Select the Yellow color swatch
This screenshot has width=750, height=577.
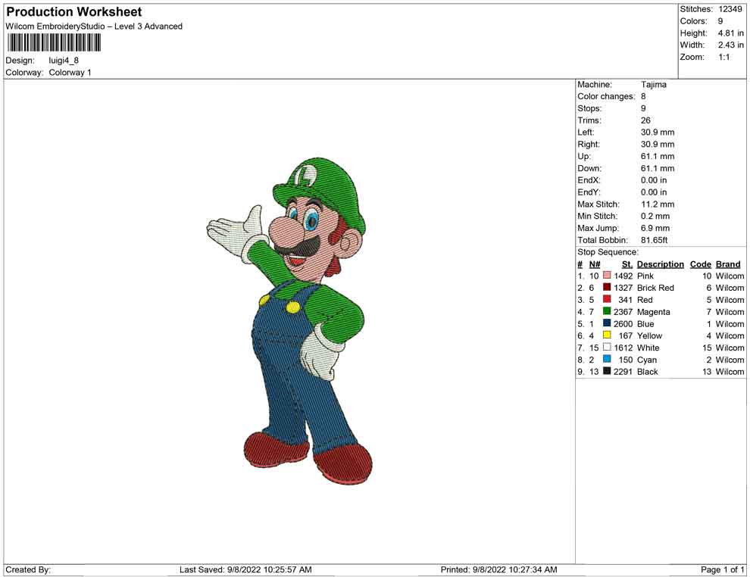[x=607, y=335]
